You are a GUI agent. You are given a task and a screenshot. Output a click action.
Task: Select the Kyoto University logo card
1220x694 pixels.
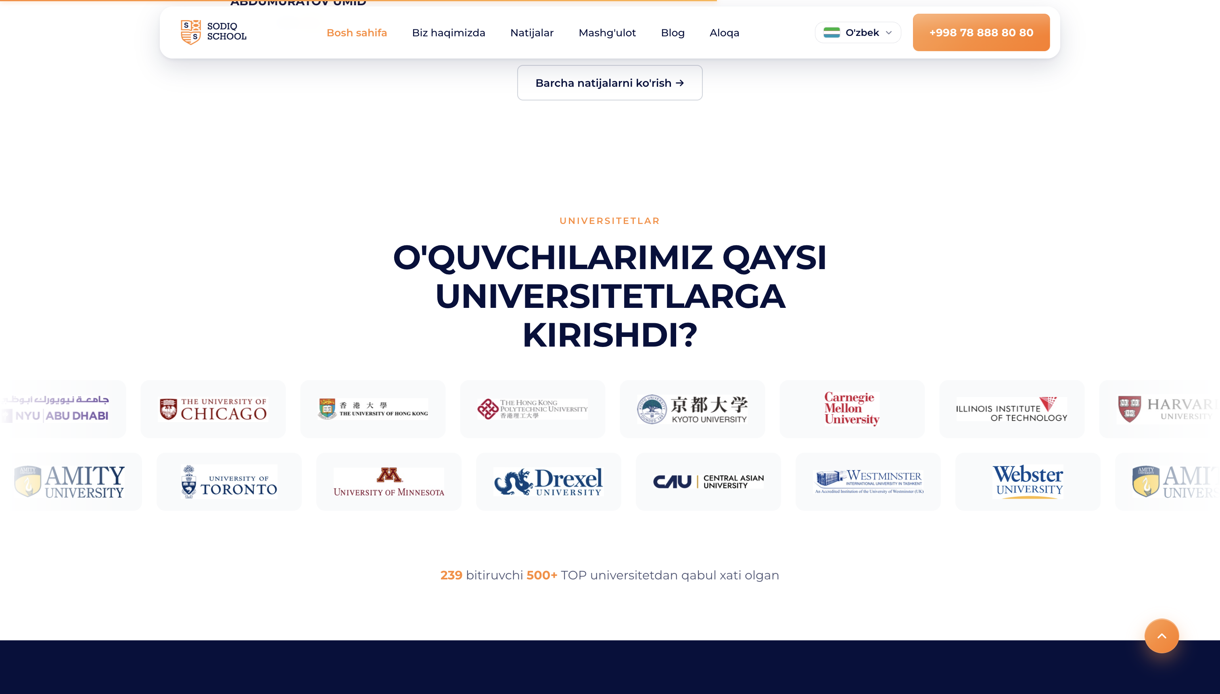(x=692, y=409)
